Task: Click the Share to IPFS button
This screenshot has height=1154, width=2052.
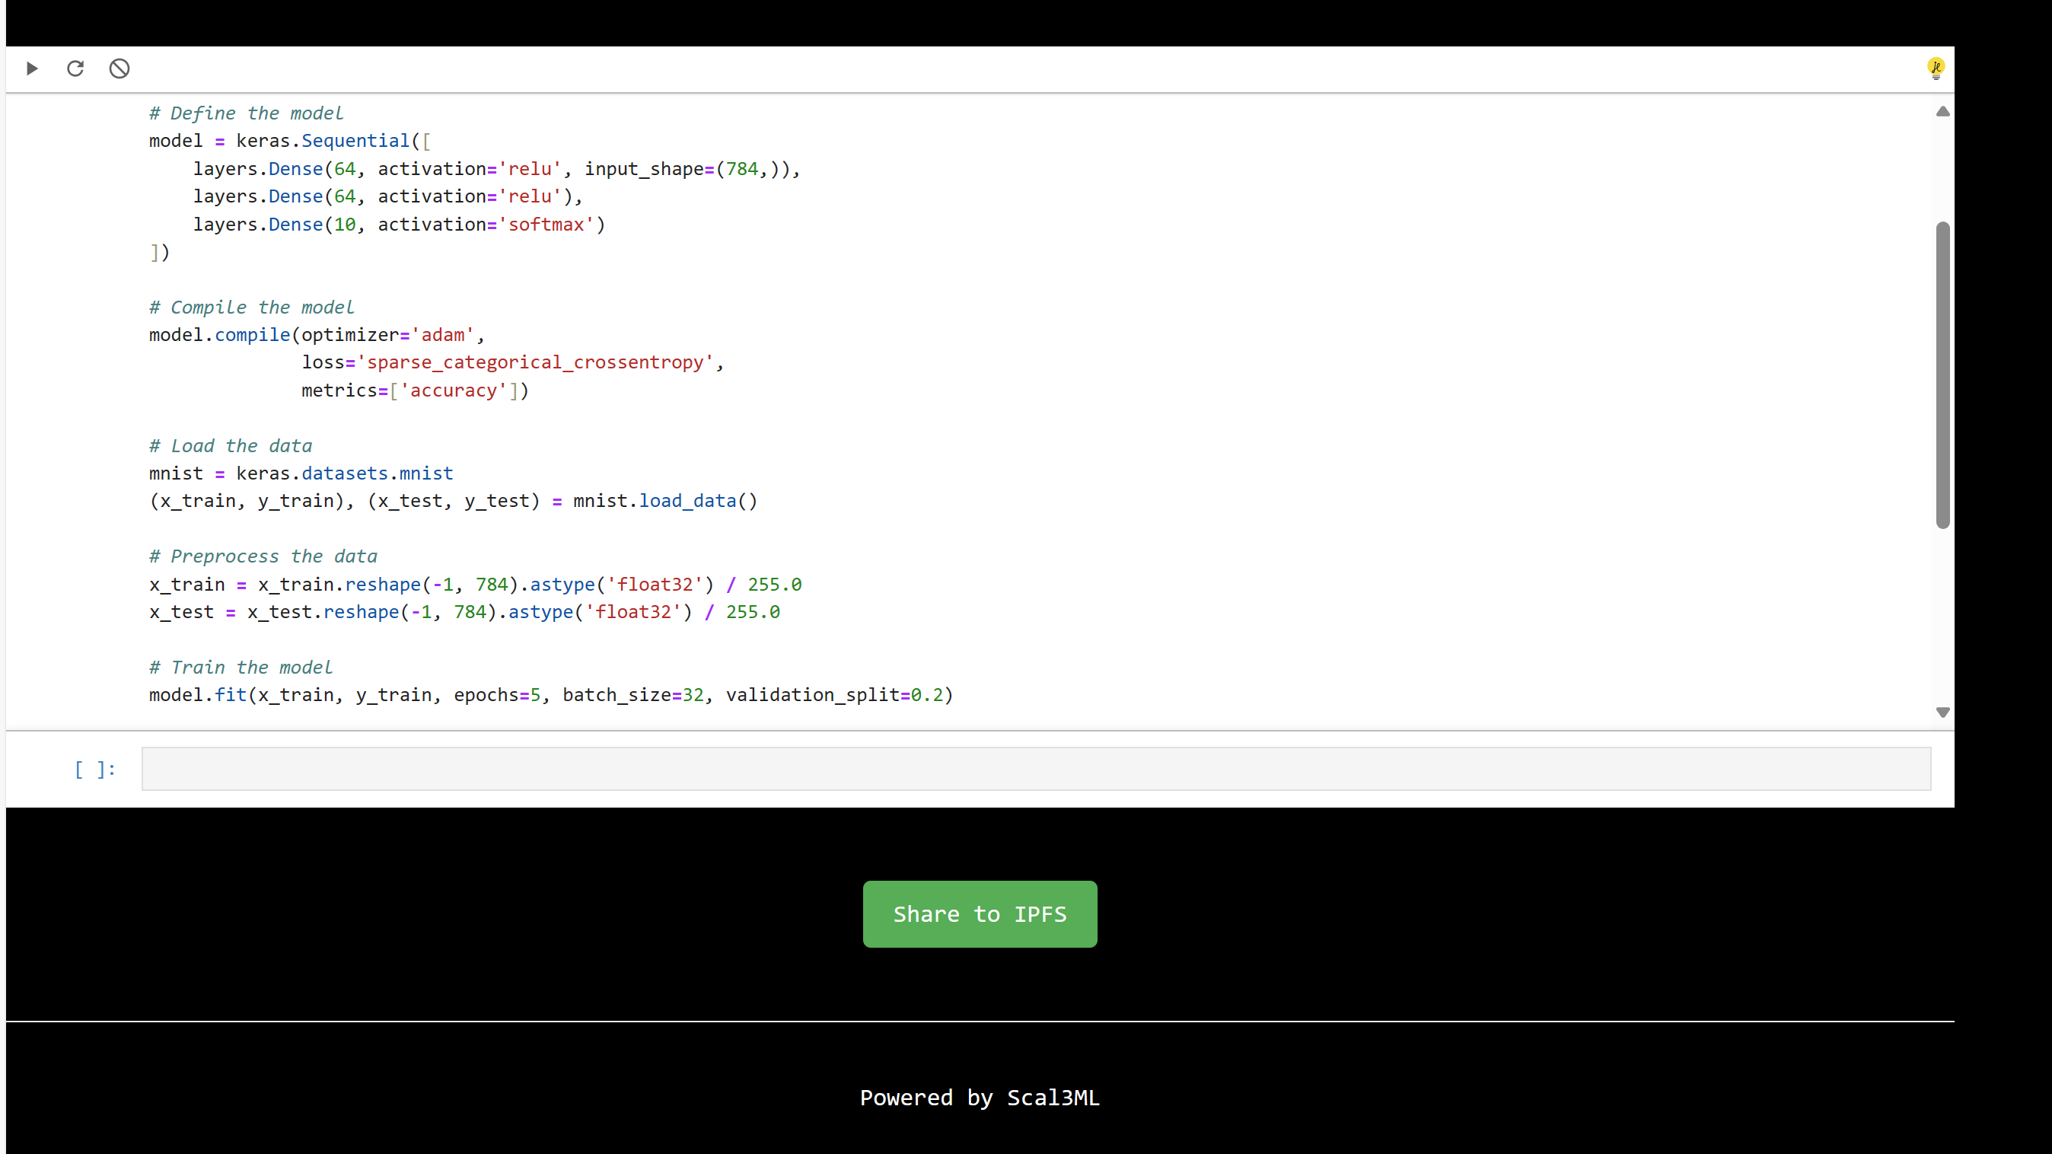Action: tap(980, 914)
